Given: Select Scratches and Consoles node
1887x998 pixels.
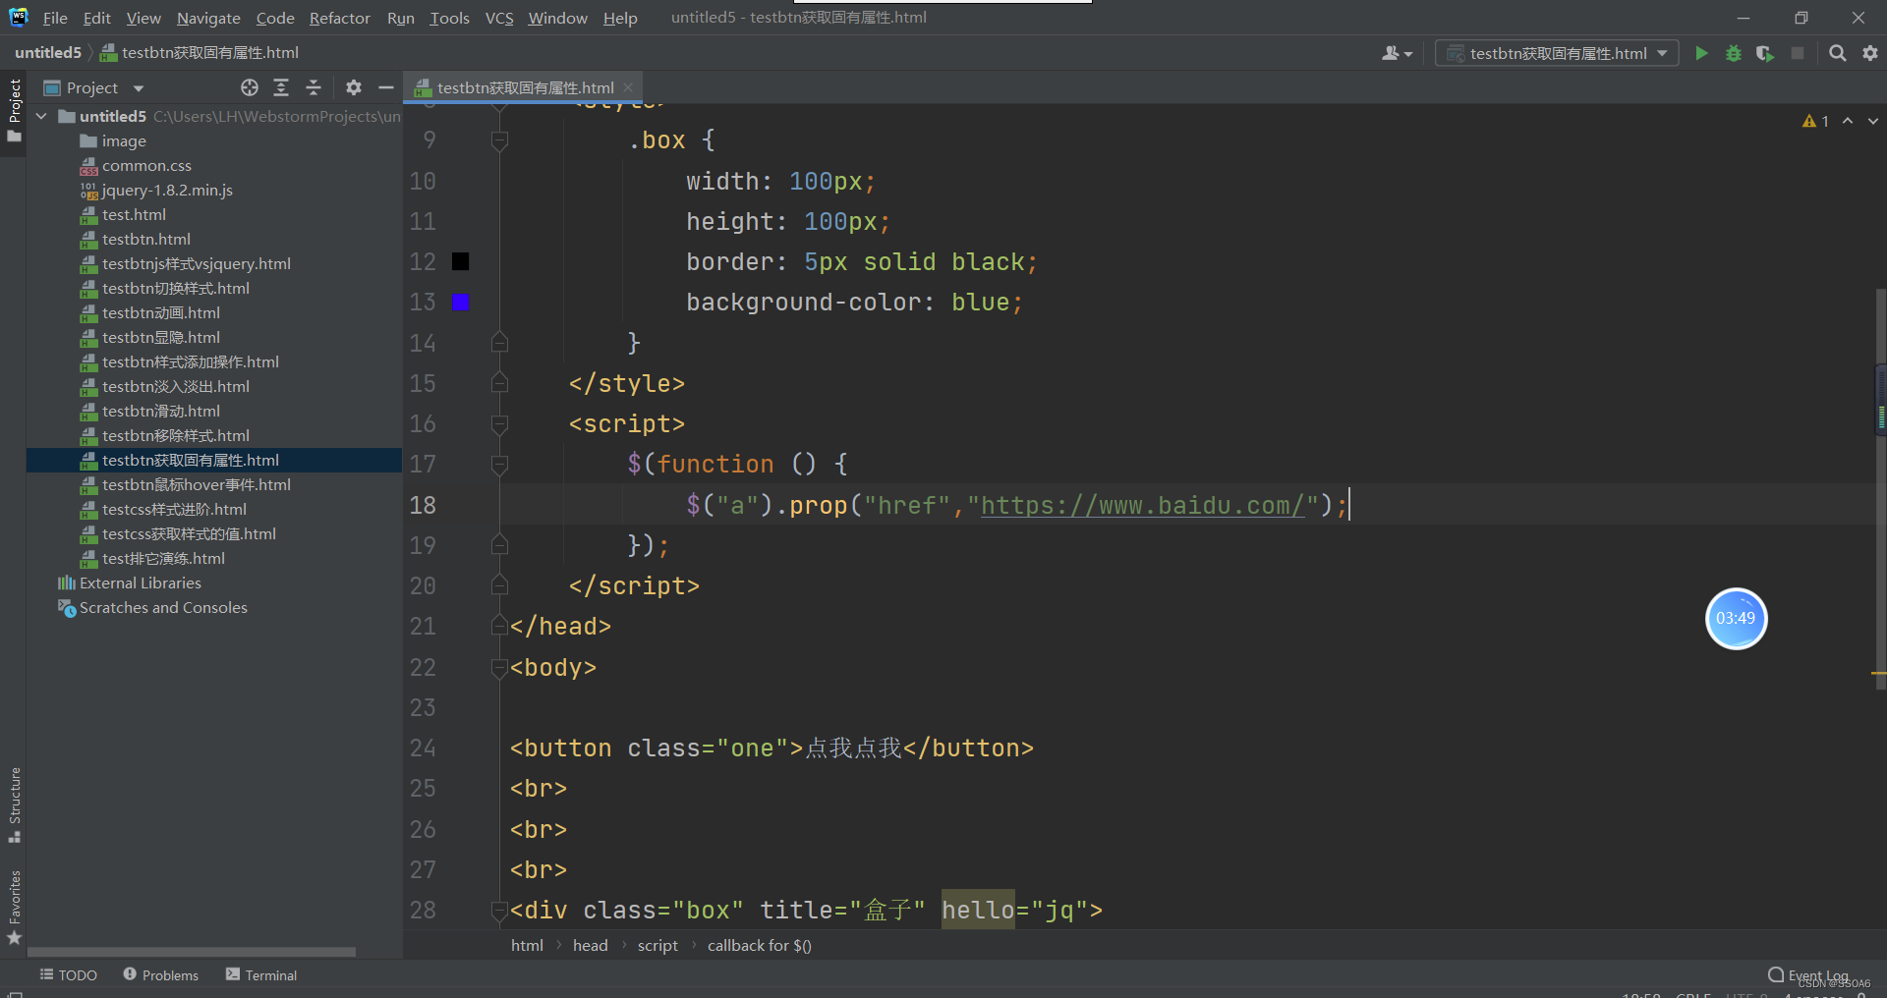Looking at the screenshot, I should click(163, 607).
